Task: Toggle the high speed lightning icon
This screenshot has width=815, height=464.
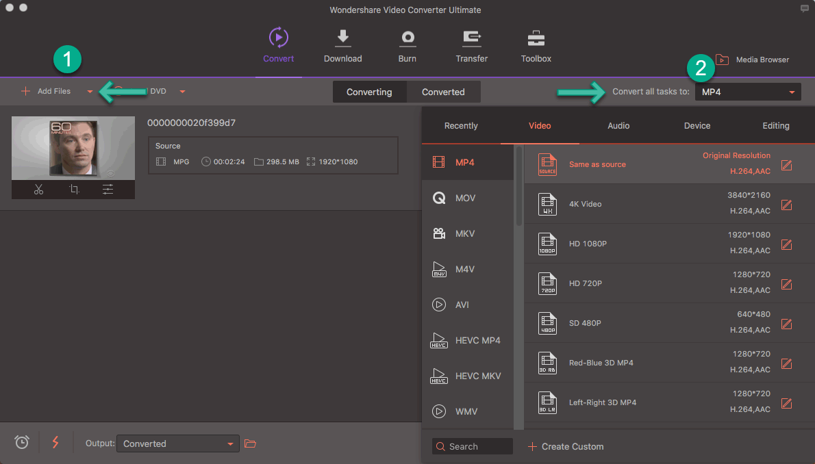Action: coord(55,442)
